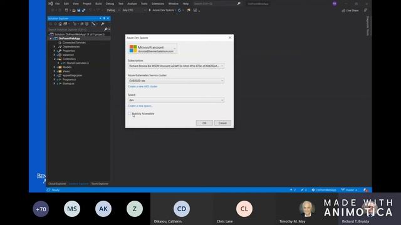Viewport: 401px width, 225px height.
Task: Click the OnPremWebApp repository in status bar
Action: pos(324,190)
